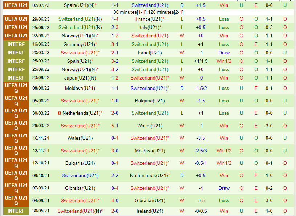Open Israel(U21) team link
This screenshot has height=216, width=296.
pos(150,53)
